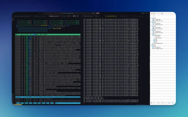
Task: Click Macintosh HD in the Finder path bar
Action: pyautogui.click(x=154, y=103)
